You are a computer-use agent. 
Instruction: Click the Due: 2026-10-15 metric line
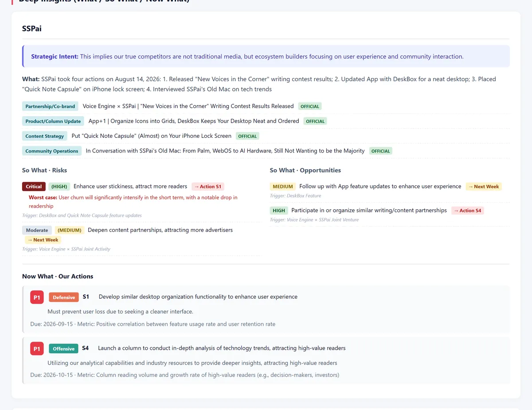click(x=185, y=375)
